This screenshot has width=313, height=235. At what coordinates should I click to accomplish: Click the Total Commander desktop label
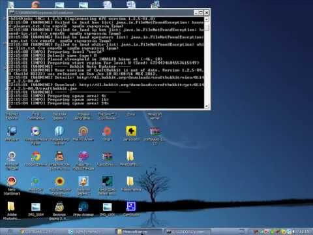click(x=35, y=116)
